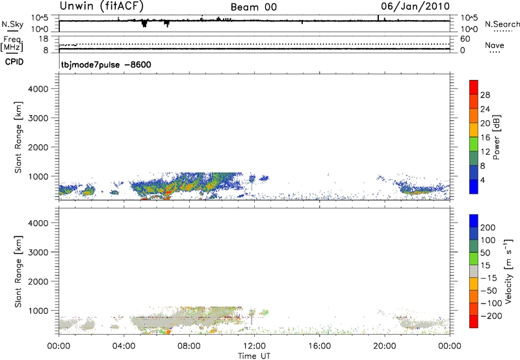The height and width of the screenshot is (360, 520).
Task: Click the 'N.Search' legend label
Action: coord(502,24)
